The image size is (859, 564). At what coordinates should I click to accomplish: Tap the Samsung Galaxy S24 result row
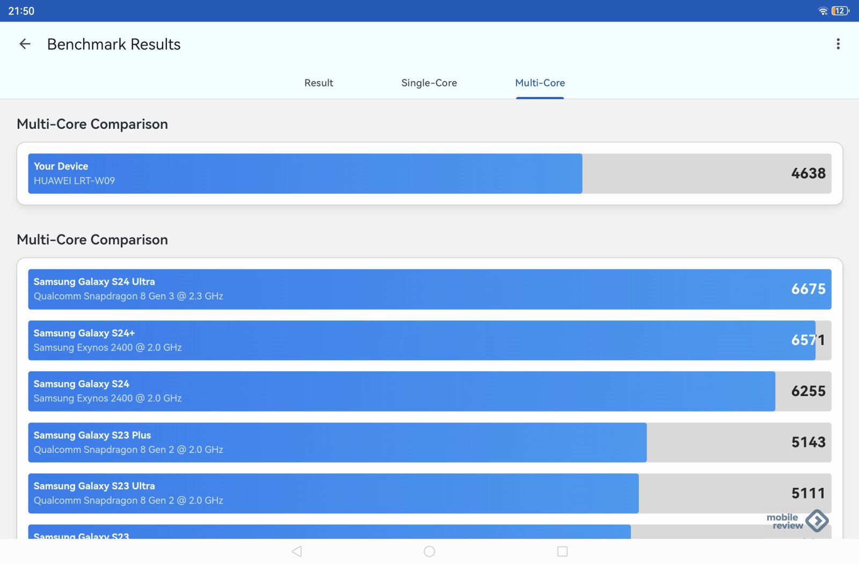click(429, 391)
